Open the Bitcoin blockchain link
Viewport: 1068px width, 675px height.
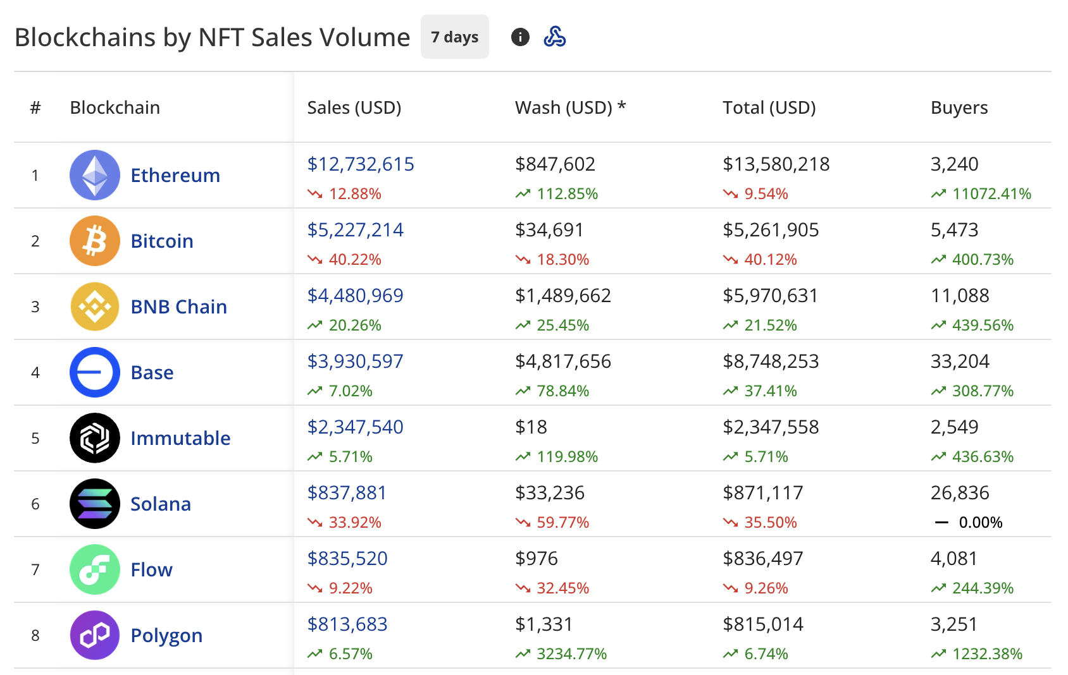162,241
